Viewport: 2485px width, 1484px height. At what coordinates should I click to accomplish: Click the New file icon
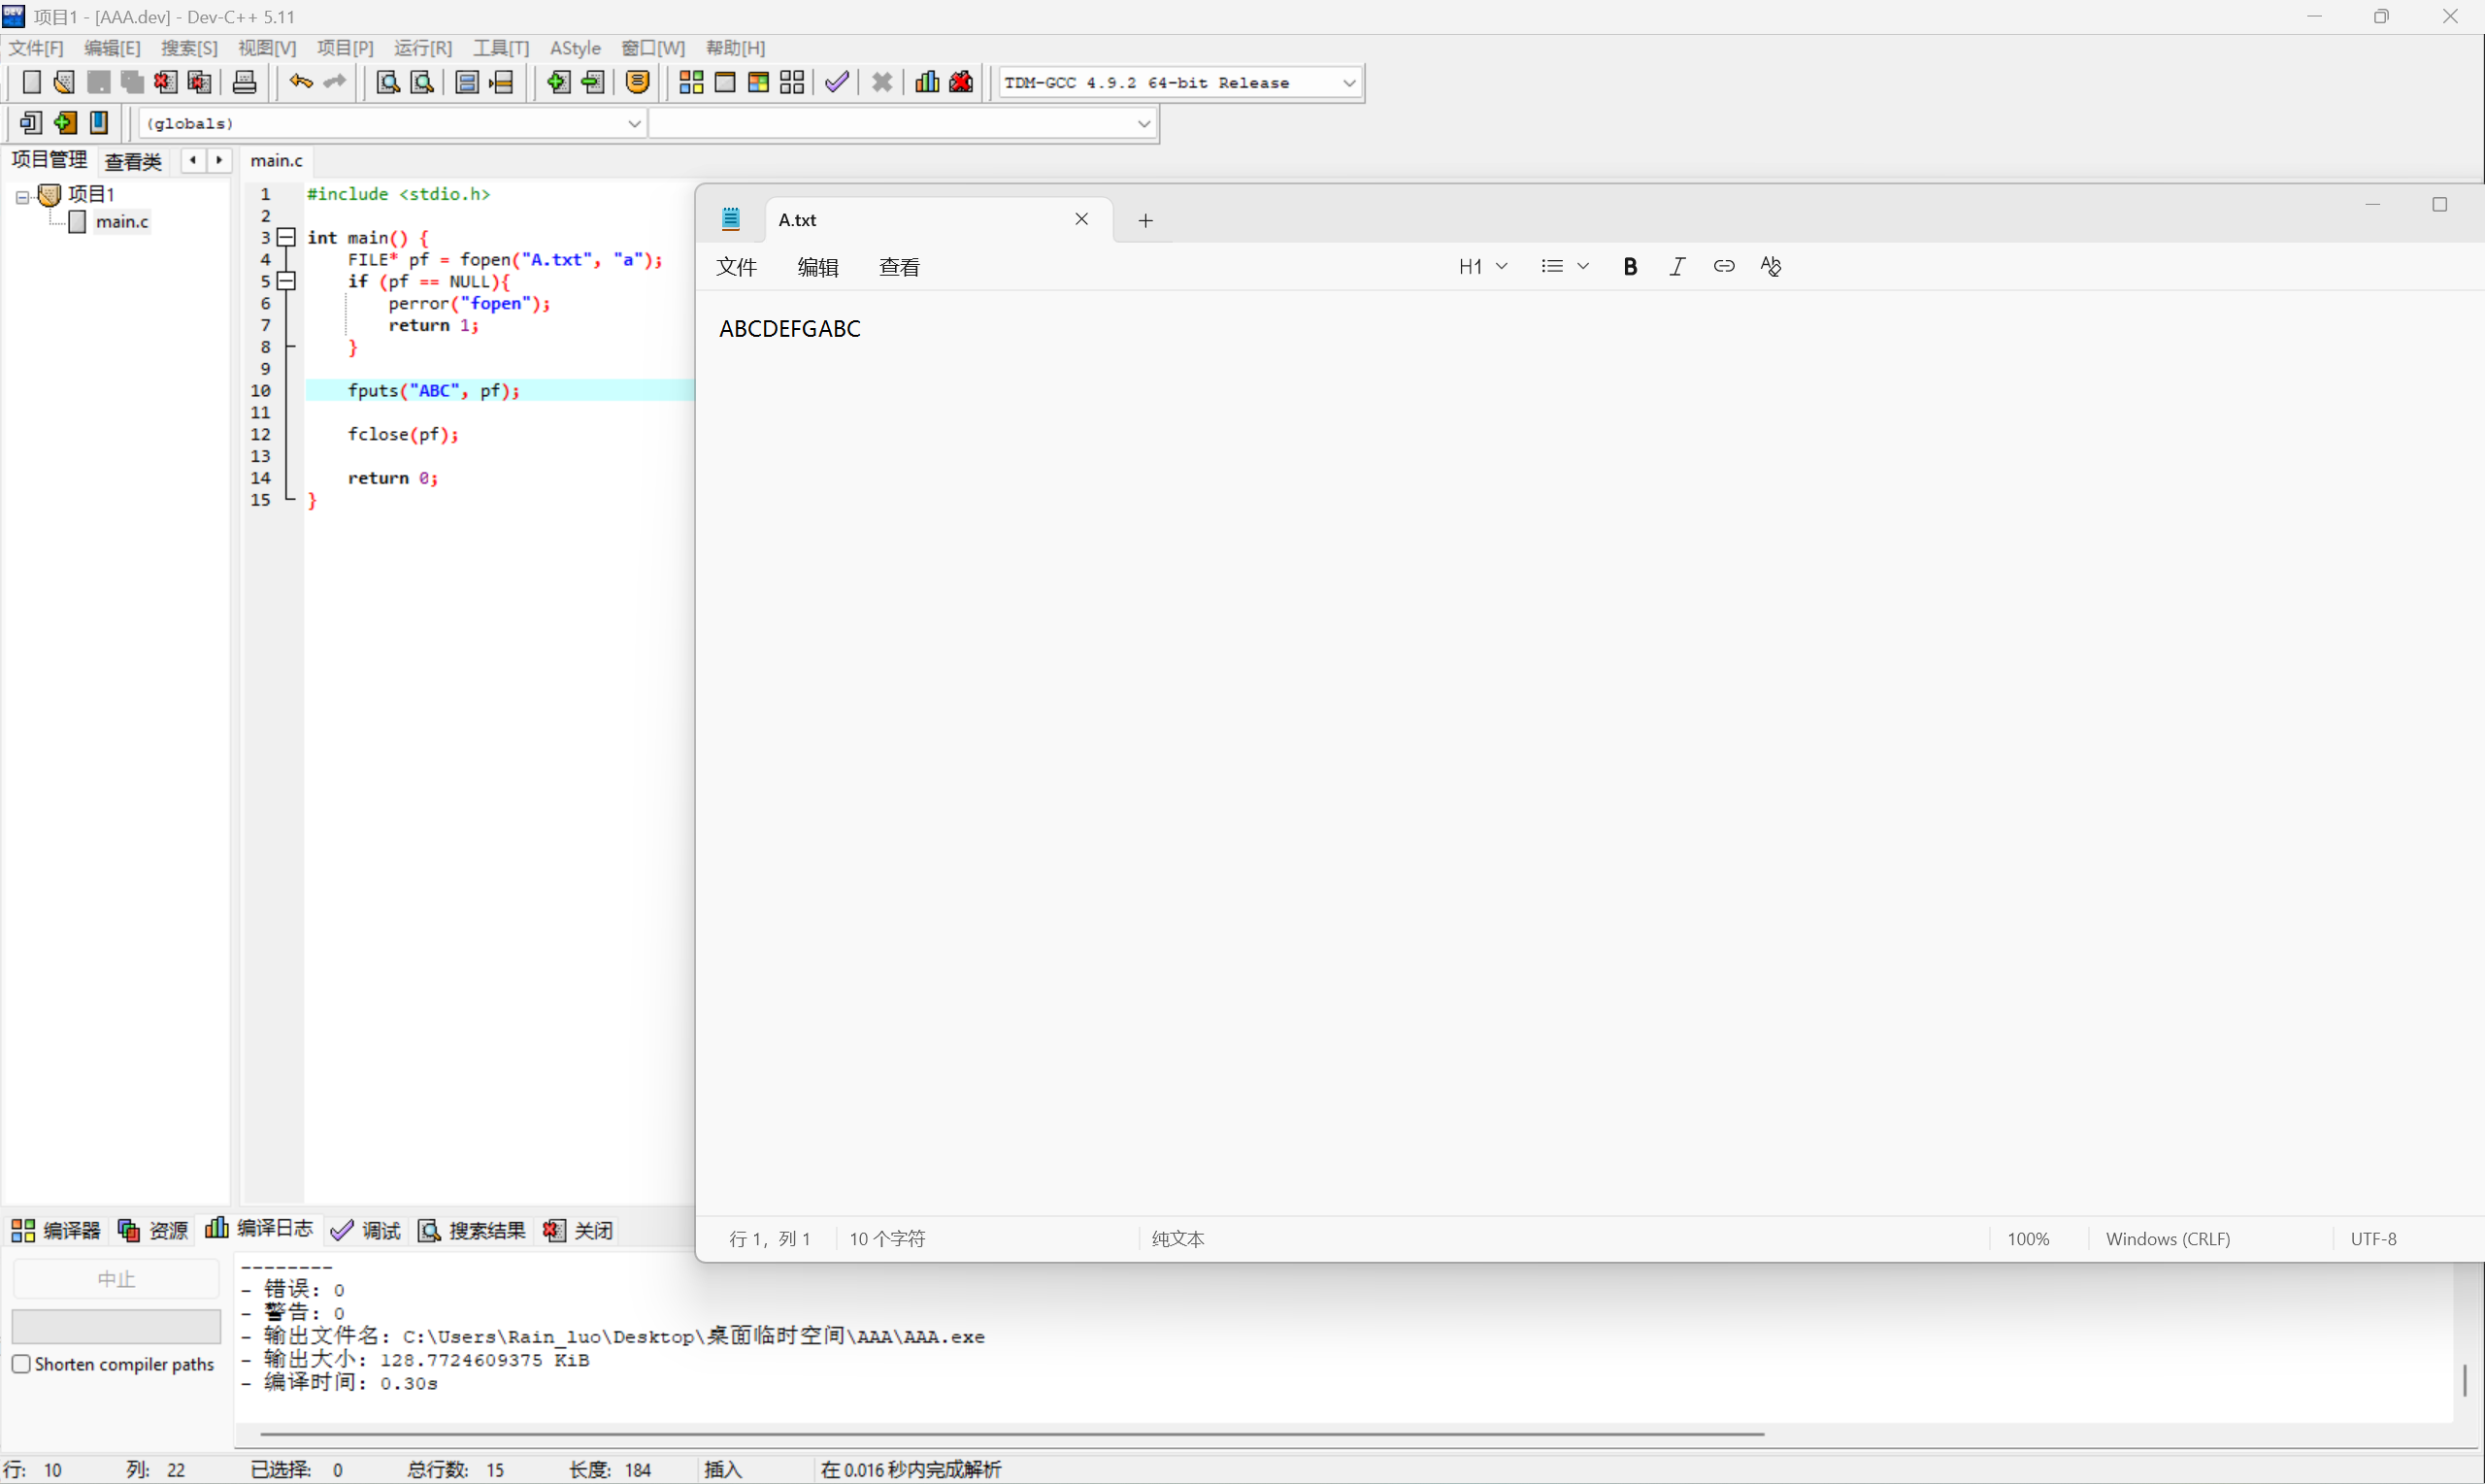pyautogui.click(x=31, y=83)
